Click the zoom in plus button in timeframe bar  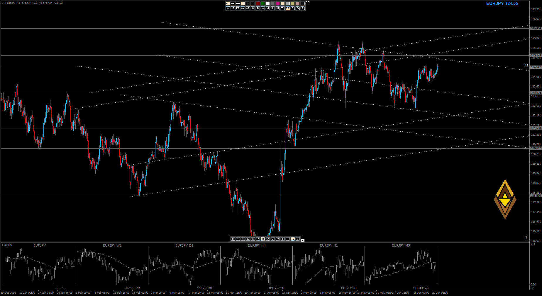[x=283, y=239]
